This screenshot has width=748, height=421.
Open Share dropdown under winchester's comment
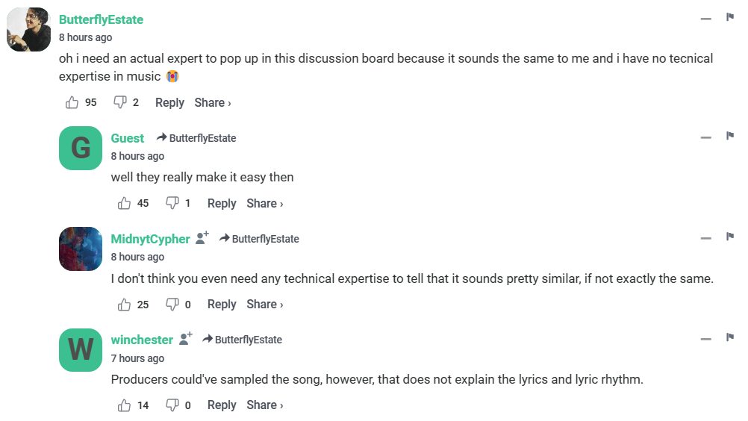(265, 405)
